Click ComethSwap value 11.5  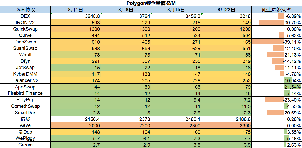pos(226,106)
